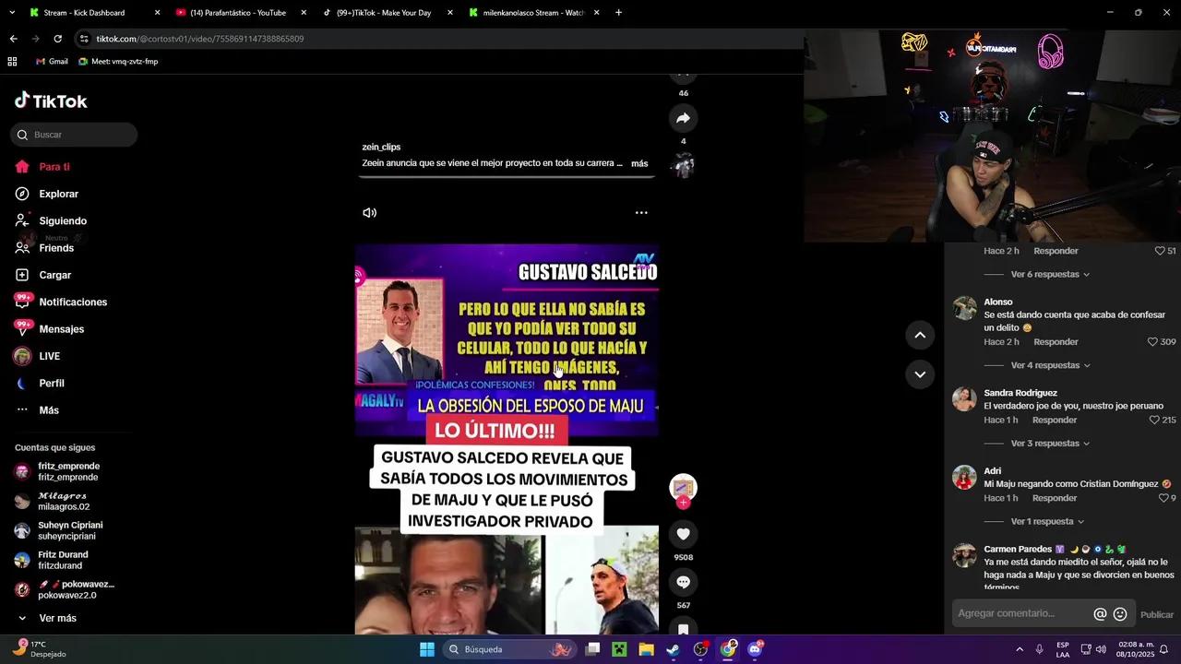Viewport: 1181px width, 664px height.
Task: Reply to Alonso's comment with Responder
Action: 1055,342
